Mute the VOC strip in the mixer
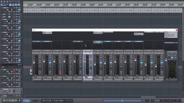 (x=60, y=57)
